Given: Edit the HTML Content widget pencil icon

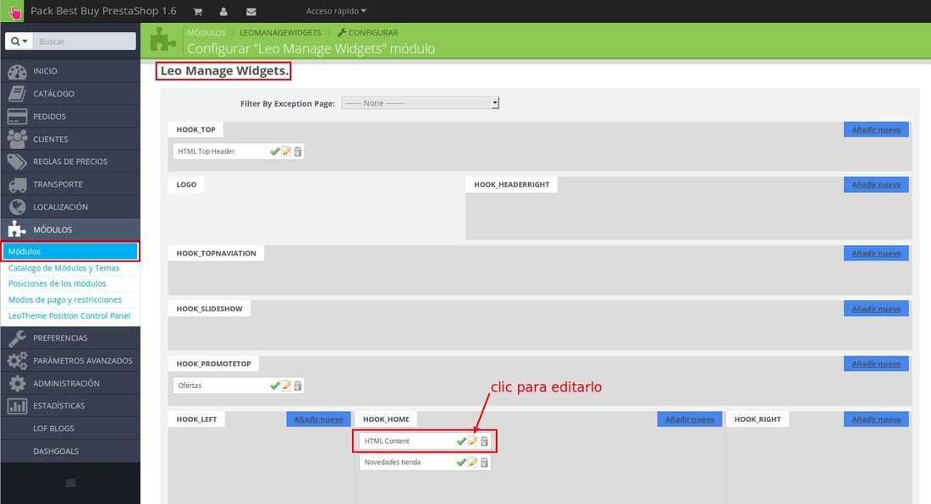Looking at the screenshot, I should point(472,441).
